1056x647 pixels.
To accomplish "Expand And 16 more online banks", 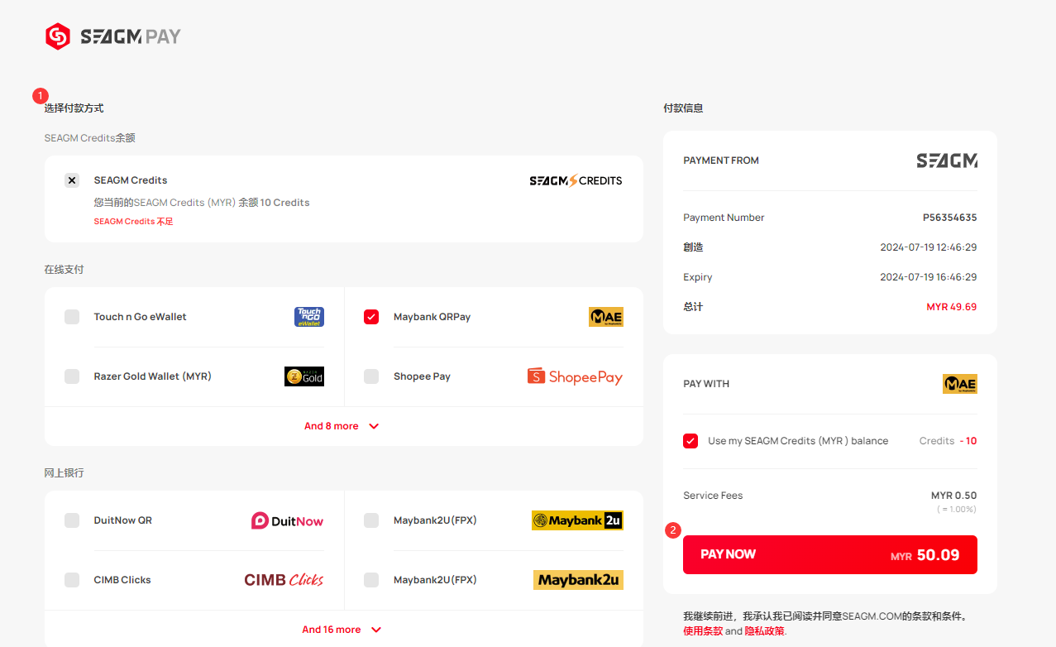I will 342,630.
